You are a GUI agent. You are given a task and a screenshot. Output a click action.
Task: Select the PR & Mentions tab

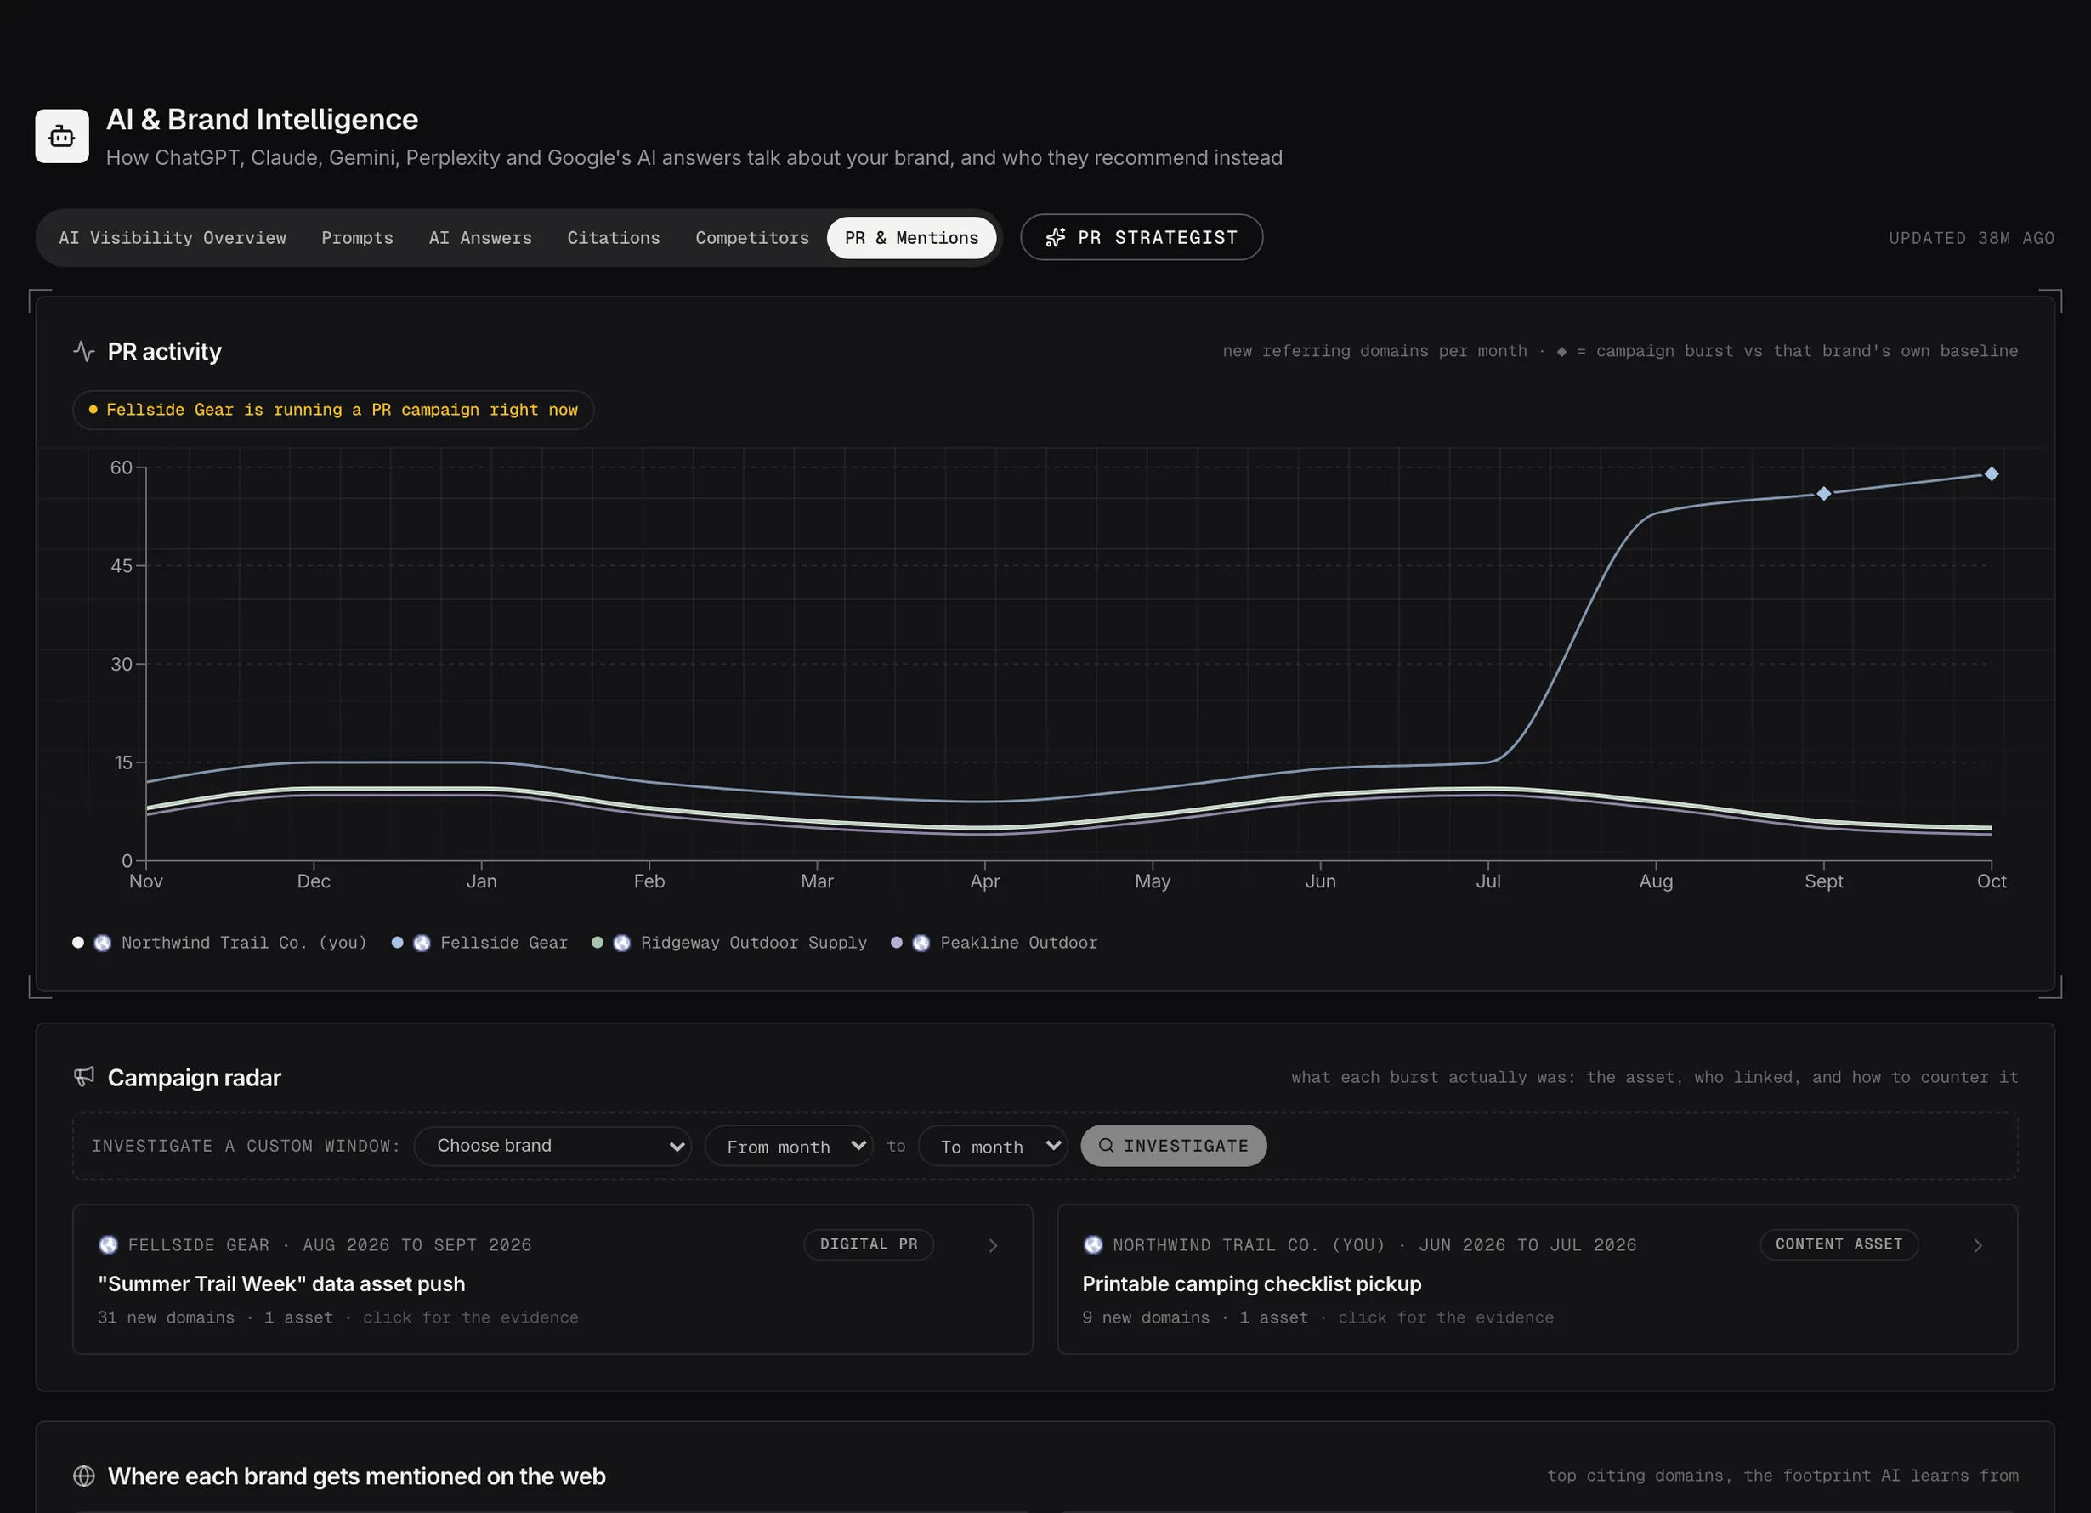[911, 238]
